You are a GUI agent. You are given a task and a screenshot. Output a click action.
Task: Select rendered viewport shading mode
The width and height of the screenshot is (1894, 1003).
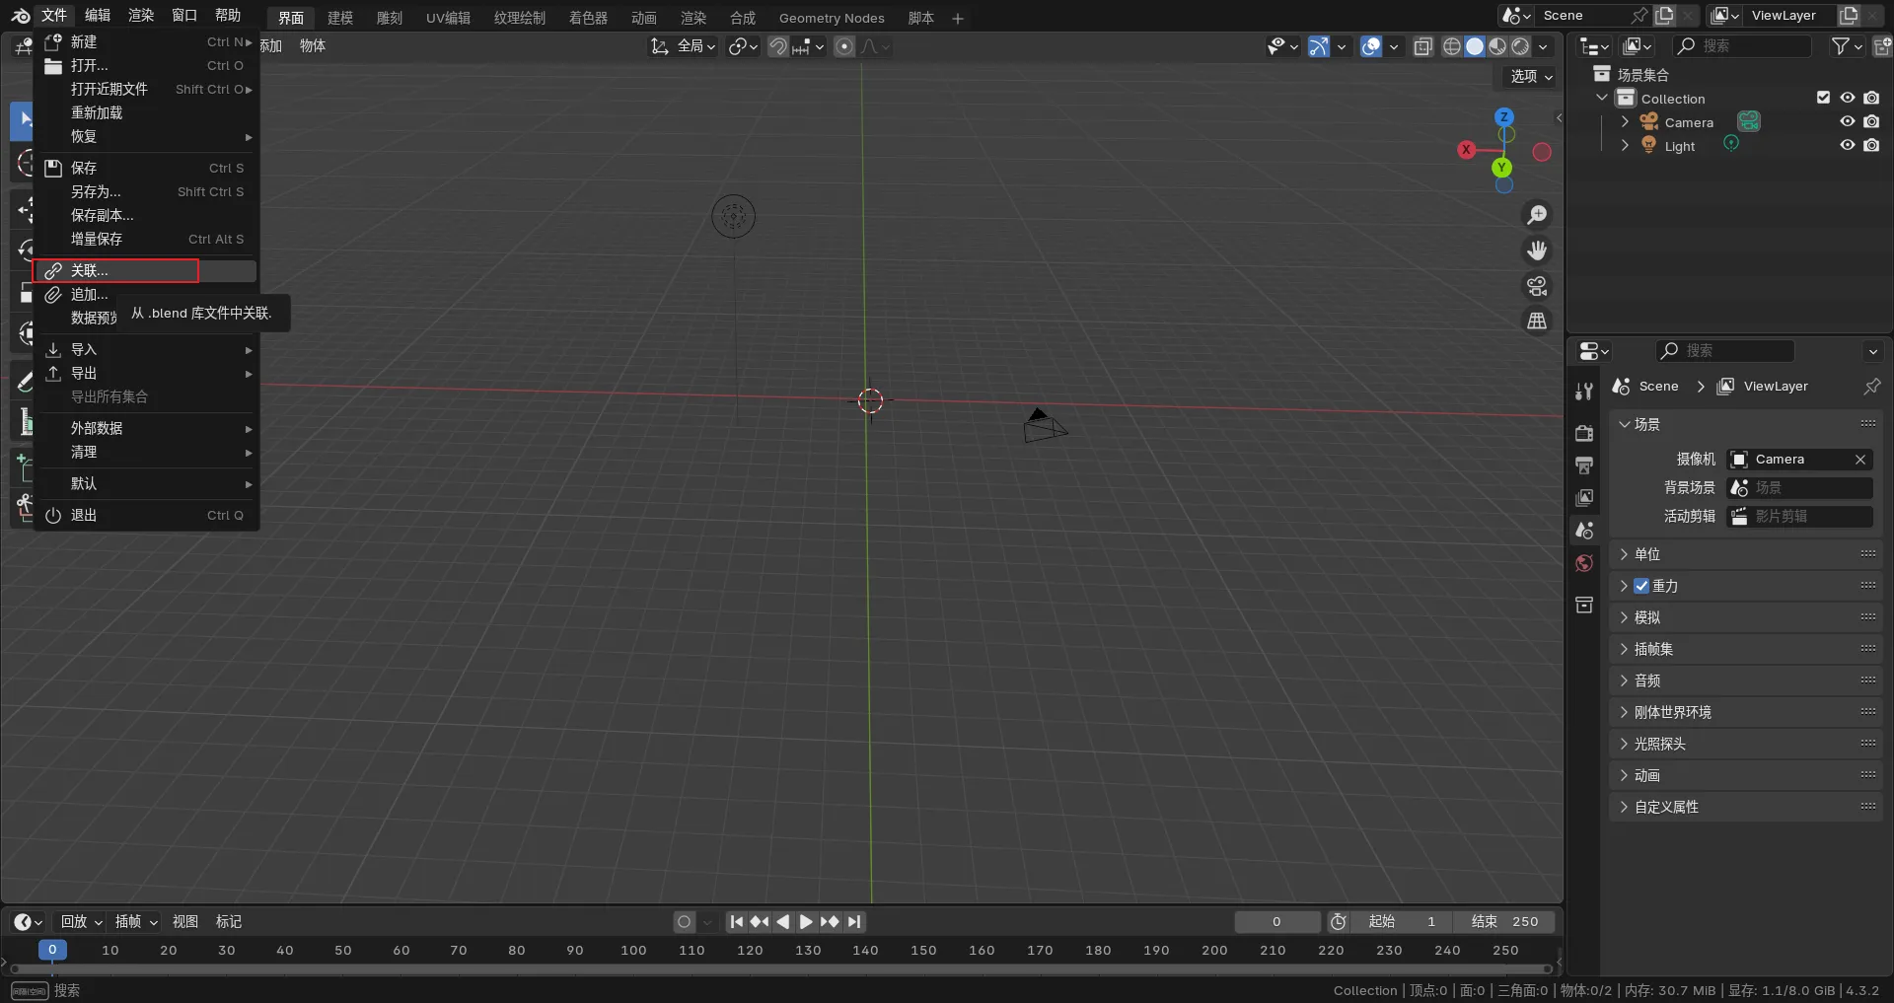(x=1521, y=46)
